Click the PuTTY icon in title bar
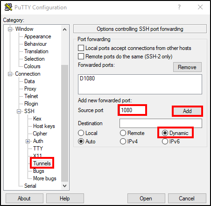 coord(8,7)
